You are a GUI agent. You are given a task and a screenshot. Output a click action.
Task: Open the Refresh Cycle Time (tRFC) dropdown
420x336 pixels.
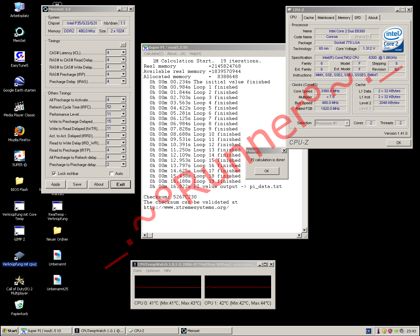pyautogui.click(x=123, y=107)
